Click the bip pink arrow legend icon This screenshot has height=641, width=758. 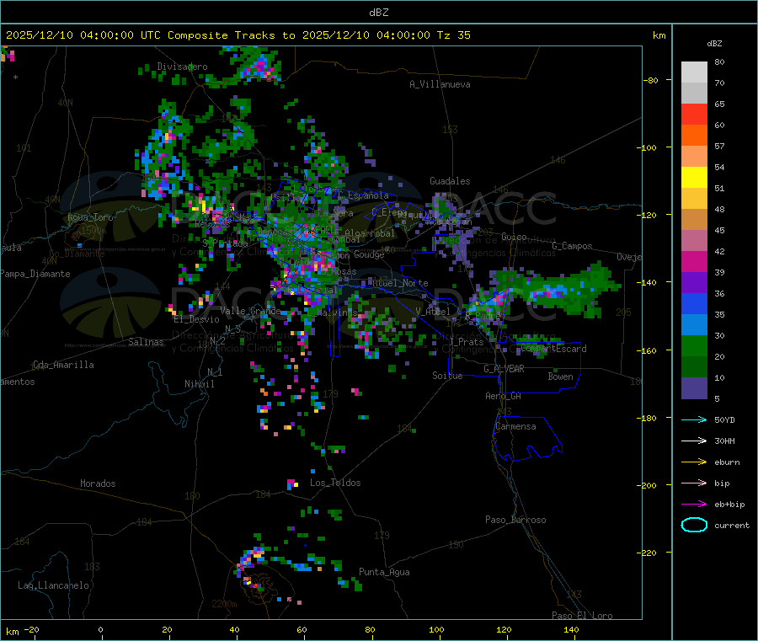coord(694,483)
